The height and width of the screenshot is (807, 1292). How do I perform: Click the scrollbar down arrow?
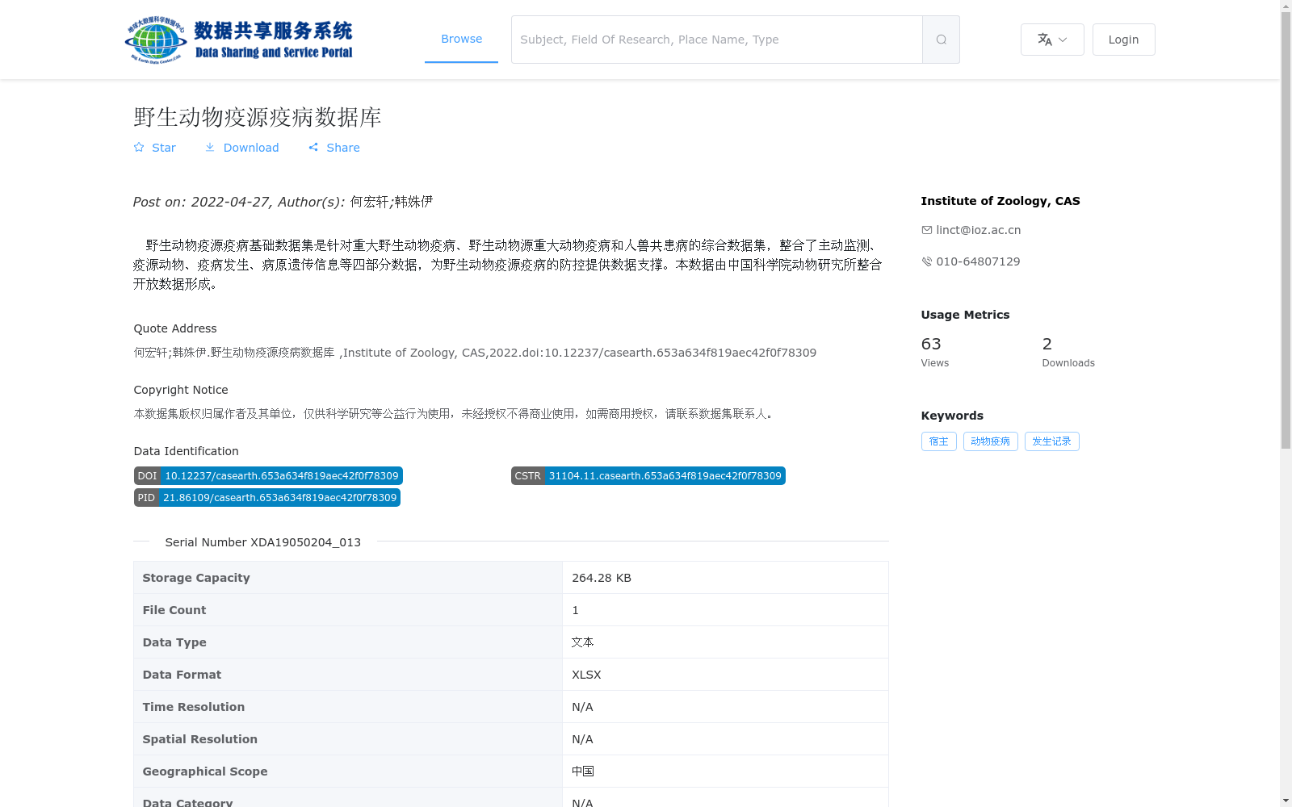coord(1286,801)
